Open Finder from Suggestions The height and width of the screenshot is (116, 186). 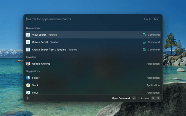tap(93, 78)
